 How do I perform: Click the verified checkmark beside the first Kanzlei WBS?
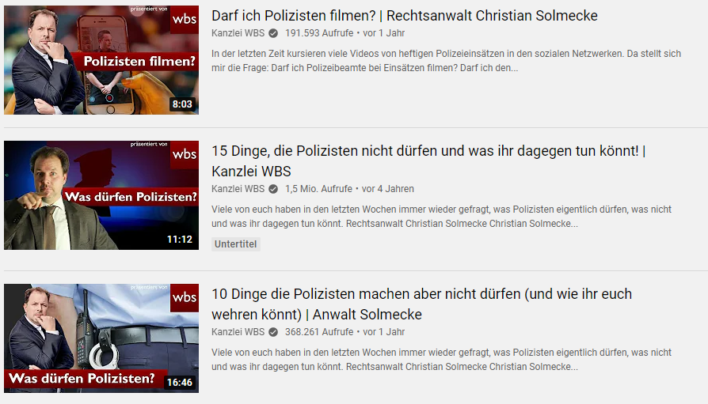click(x=273, y=33)
